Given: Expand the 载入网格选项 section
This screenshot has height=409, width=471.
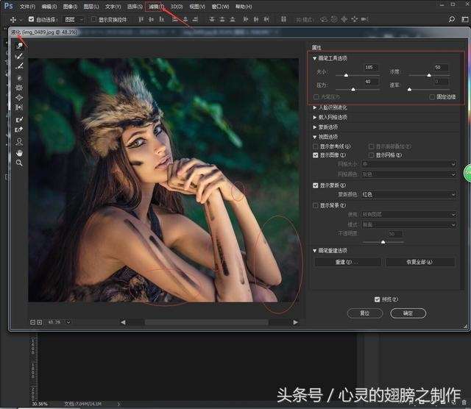Looking at the screenshot, I should (315, 117).
